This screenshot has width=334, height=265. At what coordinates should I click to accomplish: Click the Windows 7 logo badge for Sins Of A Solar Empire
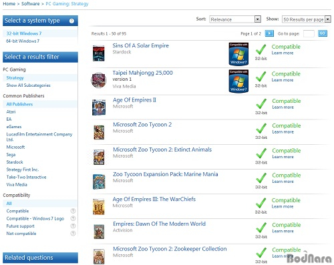pos(238,54)
